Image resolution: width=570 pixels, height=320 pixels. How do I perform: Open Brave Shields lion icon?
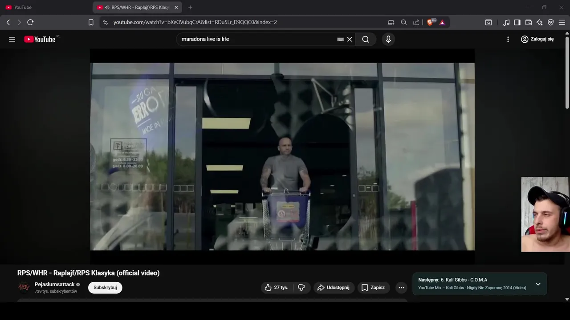pyautogui.click(x=431, y=22)
